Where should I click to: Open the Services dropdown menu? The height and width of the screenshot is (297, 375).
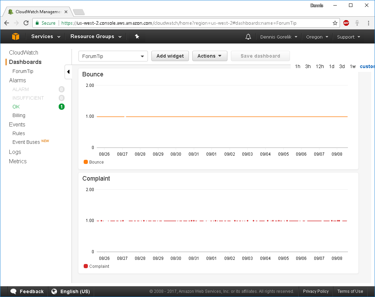point(45,36)
